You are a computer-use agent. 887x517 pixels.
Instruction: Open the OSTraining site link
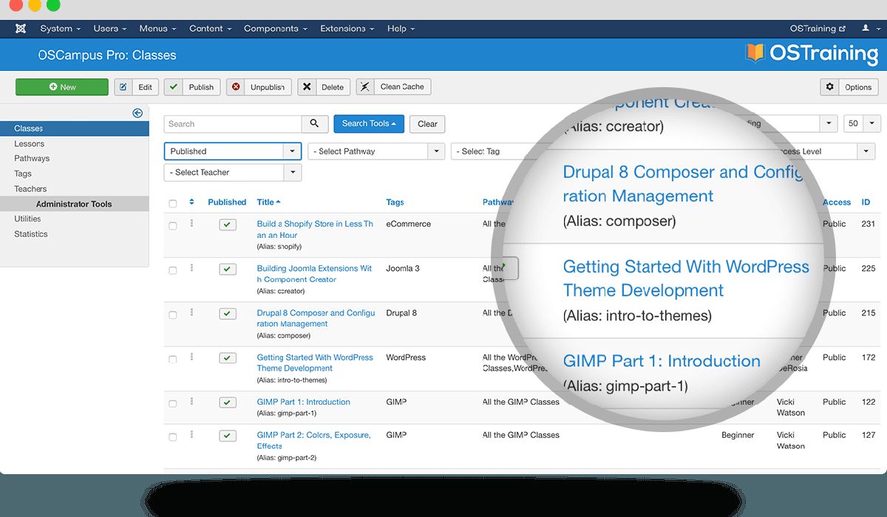pos(818,29)
